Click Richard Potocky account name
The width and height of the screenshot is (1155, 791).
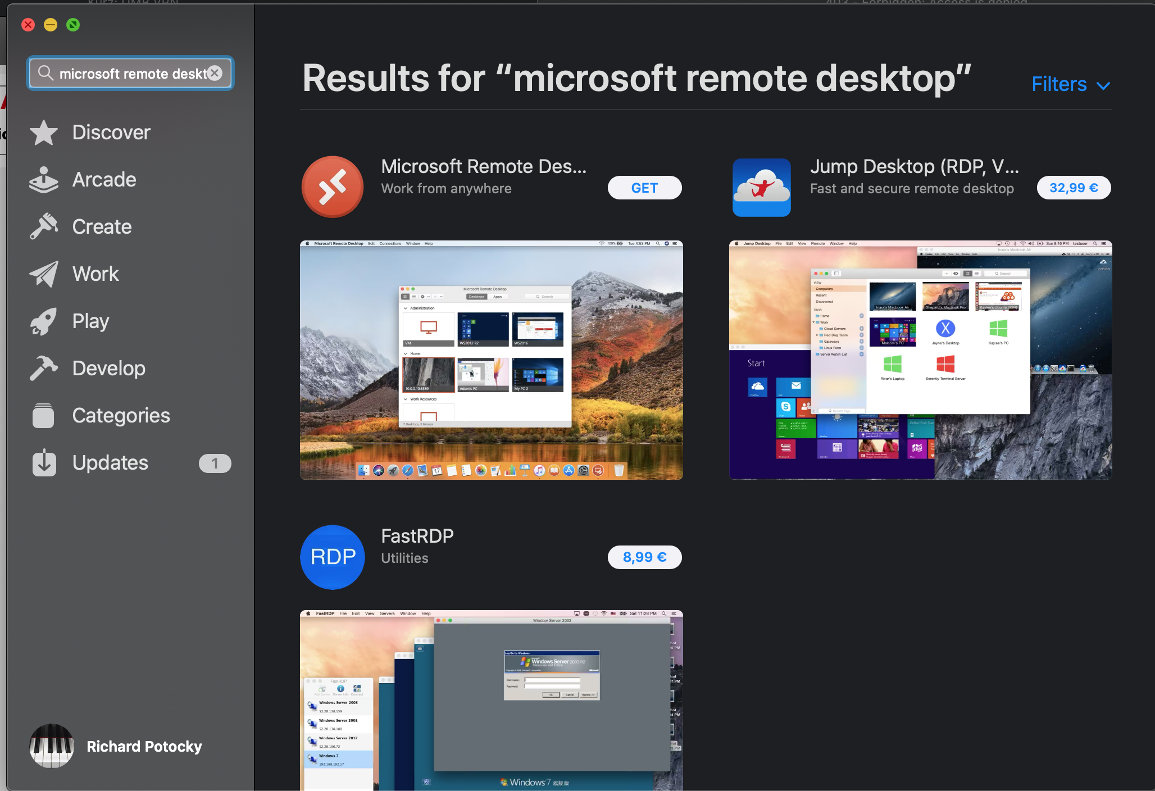144,746
